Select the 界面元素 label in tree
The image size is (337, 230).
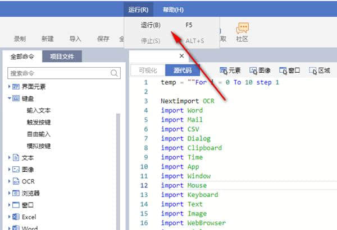pyautogui.click(x=34, y=87)
